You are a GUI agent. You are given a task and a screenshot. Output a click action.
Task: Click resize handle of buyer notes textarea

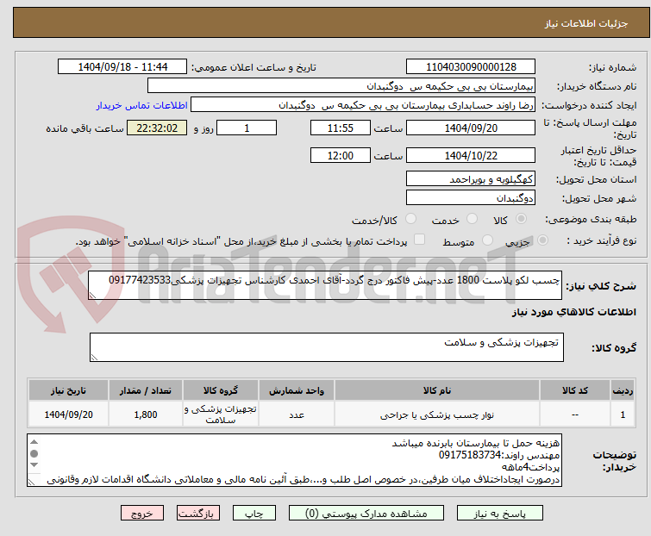coord(32,483)
